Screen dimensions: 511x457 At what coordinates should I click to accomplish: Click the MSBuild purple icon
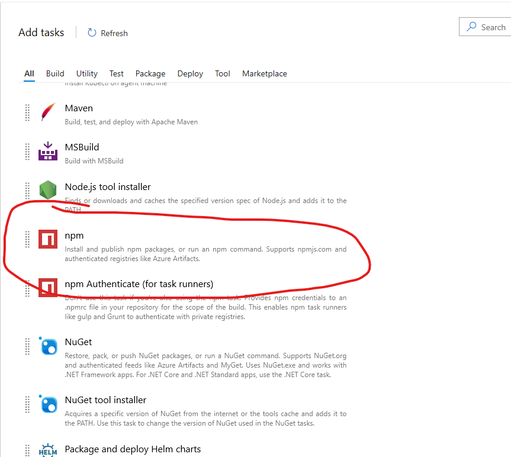(48, 151)
